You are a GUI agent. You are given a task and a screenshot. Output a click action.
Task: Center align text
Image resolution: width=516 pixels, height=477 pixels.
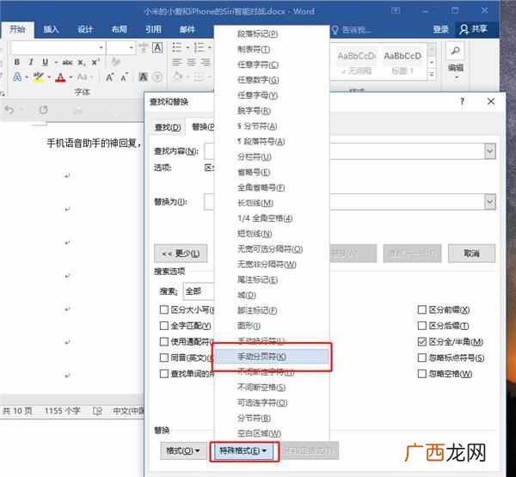coord(191,62)
